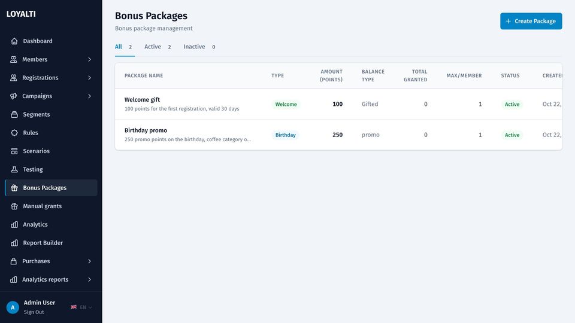Expand the Analytics reports submenu chevron

(x=89, y=279)
